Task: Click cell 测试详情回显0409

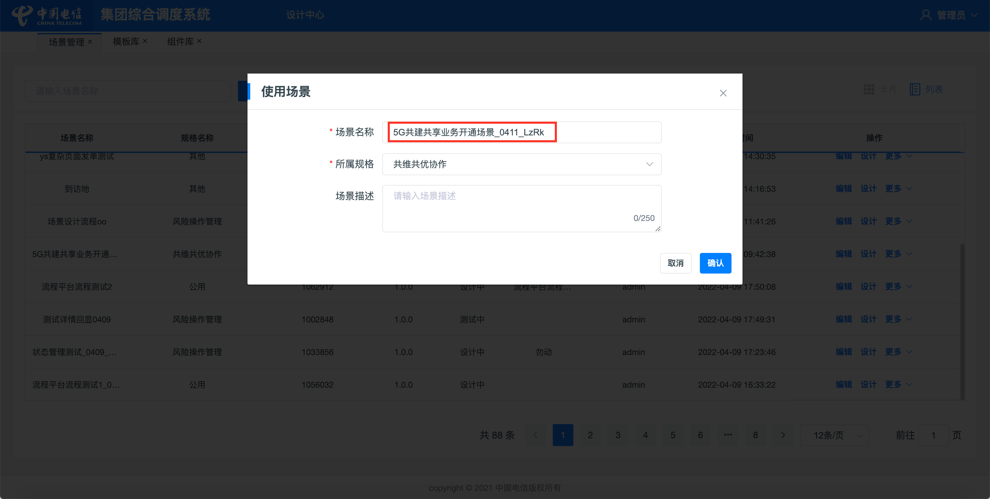Action: point(77,320)
